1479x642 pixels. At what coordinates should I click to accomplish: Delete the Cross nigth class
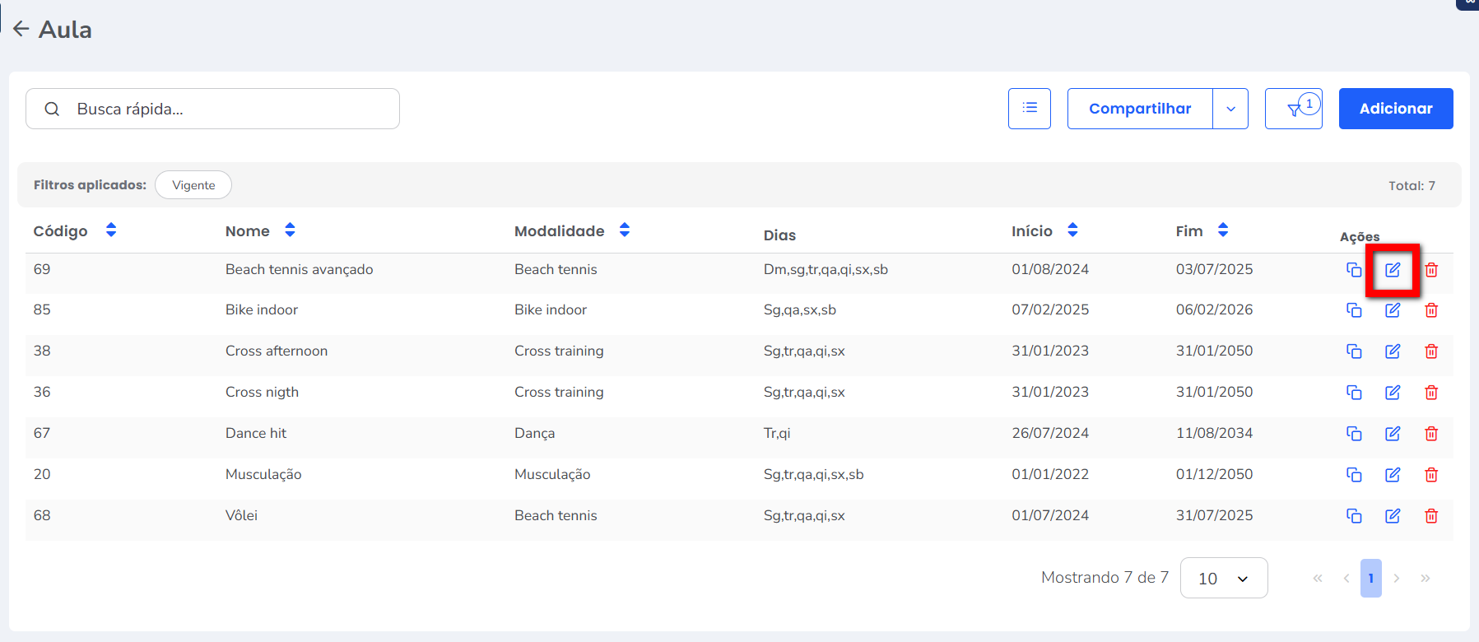(x=1431, y=393)
